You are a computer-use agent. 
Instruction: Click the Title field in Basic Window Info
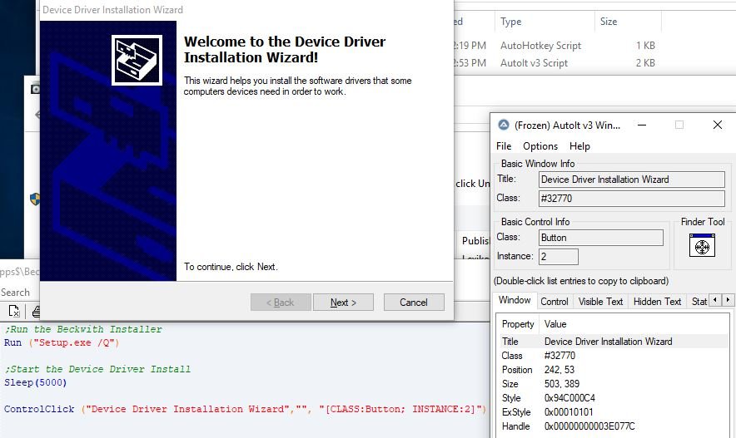pyautogui.click(x=631, y=180)
